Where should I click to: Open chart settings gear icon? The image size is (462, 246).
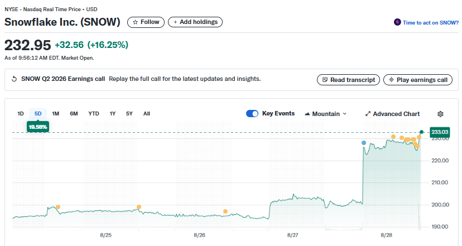click(440, 114)
